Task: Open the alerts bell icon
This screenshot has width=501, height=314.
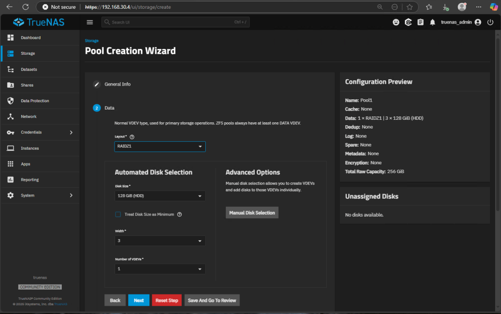Action: coord(432,22)
